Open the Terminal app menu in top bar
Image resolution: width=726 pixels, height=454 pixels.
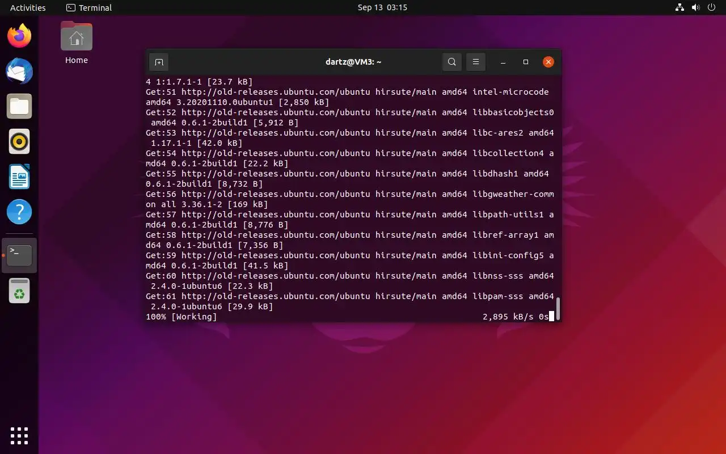point(89,7)
